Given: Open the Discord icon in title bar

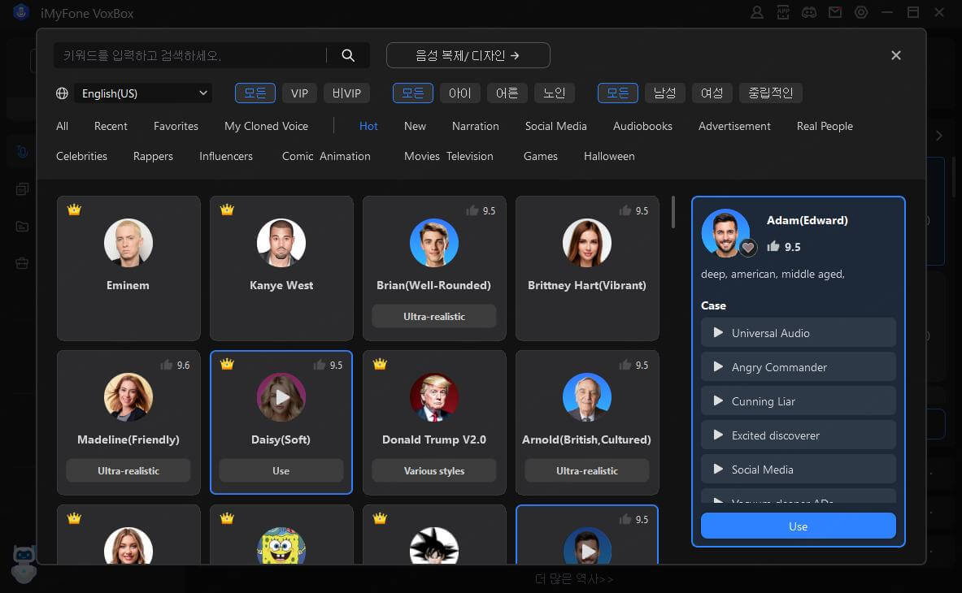Looking at the screenshot, I should point(809,12).
